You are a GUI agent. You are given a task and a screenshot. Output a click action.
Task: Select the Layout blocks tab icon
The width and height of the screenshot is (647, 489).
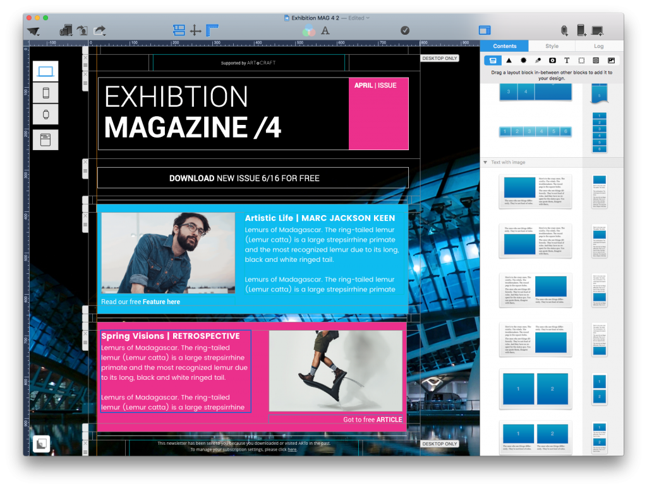(x=493, y=61)
